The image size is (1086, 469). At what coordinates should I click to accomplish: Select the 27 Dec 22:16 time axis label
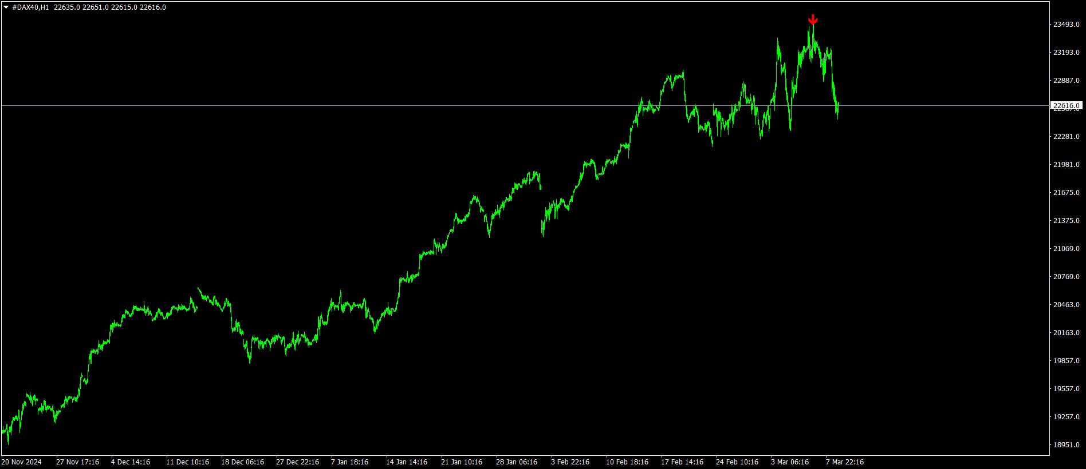[297, 462]
